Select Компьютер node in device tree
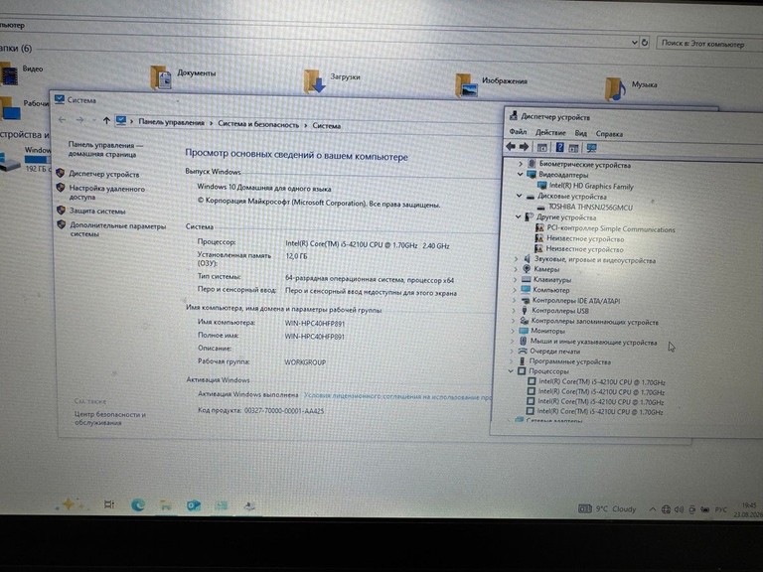The height and width of the screenshot is (572, 763). tap(550, 289)
